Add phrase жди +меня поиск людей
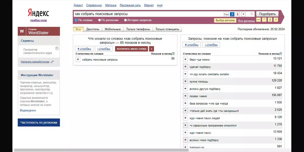Viewport: 304px width, 152px height. tap(185, 118)
